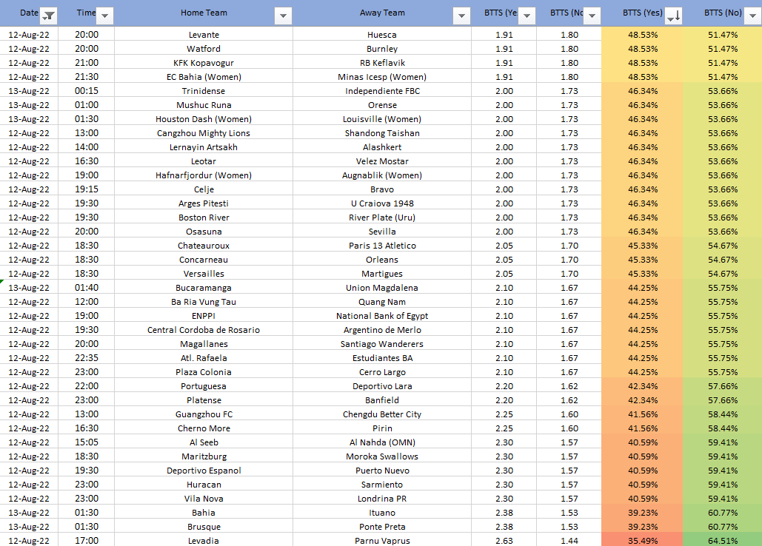This screenshot has width=762, height=546.
Task: Select the Lernayin Artsakh cell
Action: [204, 147]
